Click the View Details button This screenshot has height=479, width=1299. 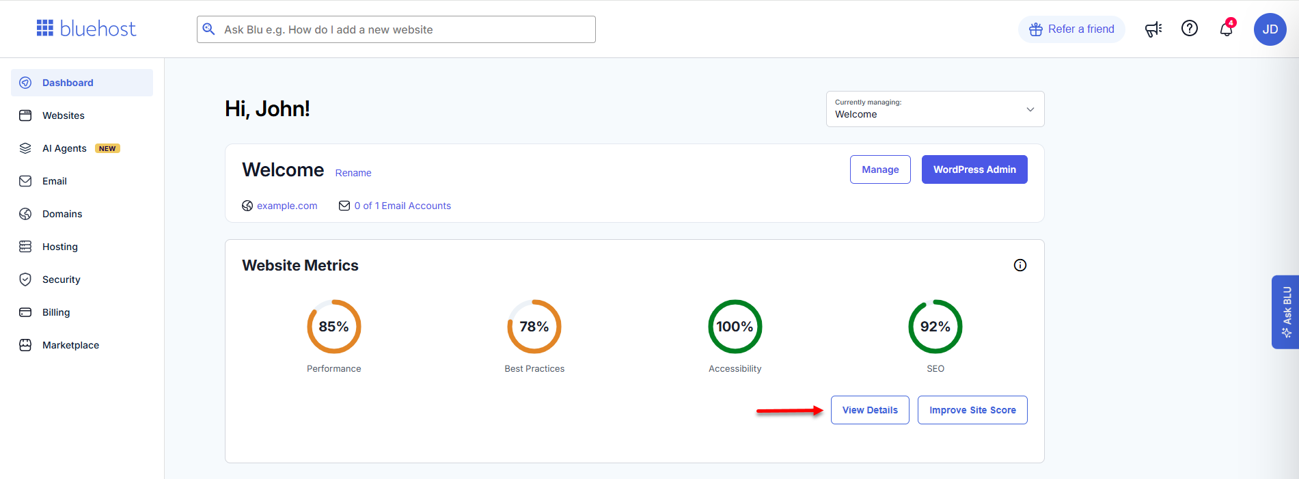point(870,410)
